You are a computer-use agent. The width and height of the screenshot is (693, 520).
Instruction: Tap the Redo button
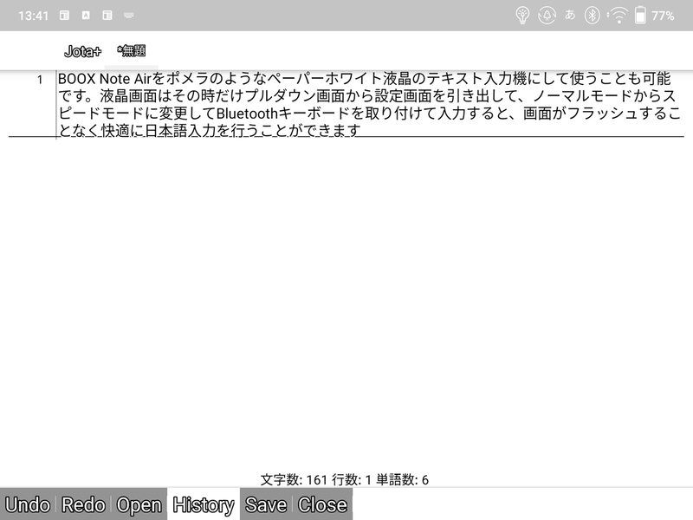pyautogui.click(x=83, y=504)
